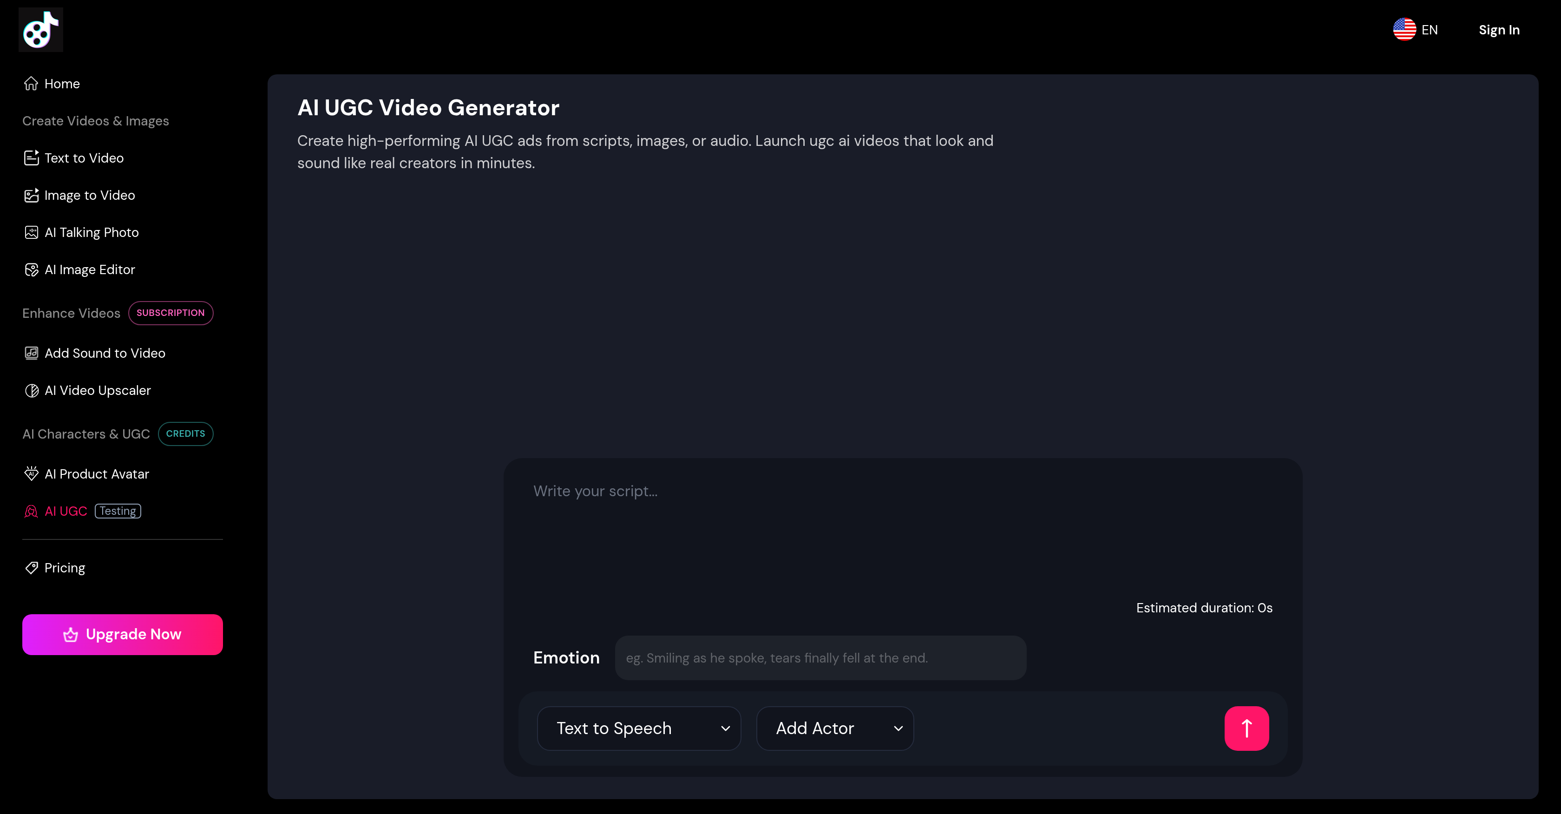Open the AI Image Editor
This screenshot has height=814, width=1561.
[x=90, y=269]
